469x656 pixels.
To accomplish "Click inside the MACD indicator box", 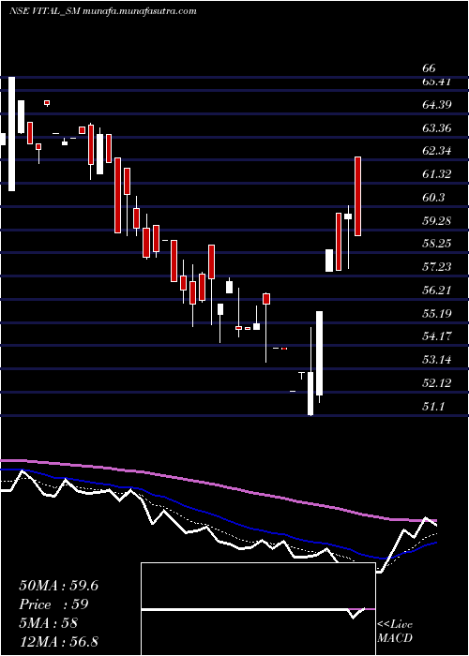I will 258,609.
